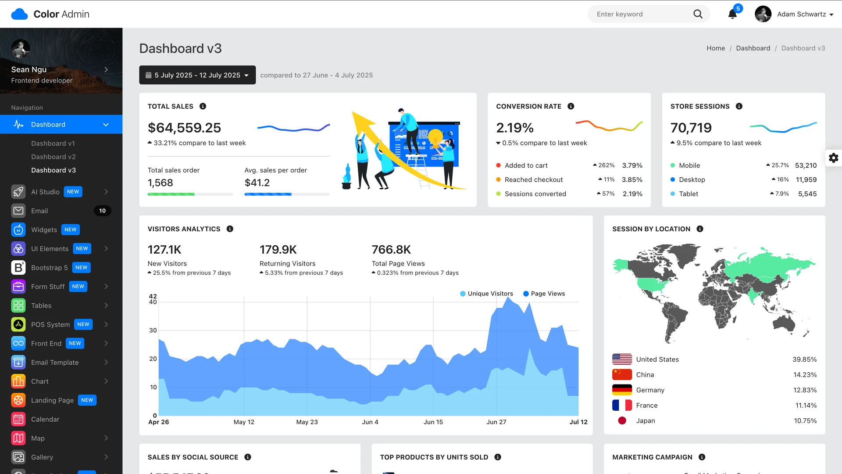Expand AI Studio submenu arrow
Viewport: 842px width, 474px height.
106,192
